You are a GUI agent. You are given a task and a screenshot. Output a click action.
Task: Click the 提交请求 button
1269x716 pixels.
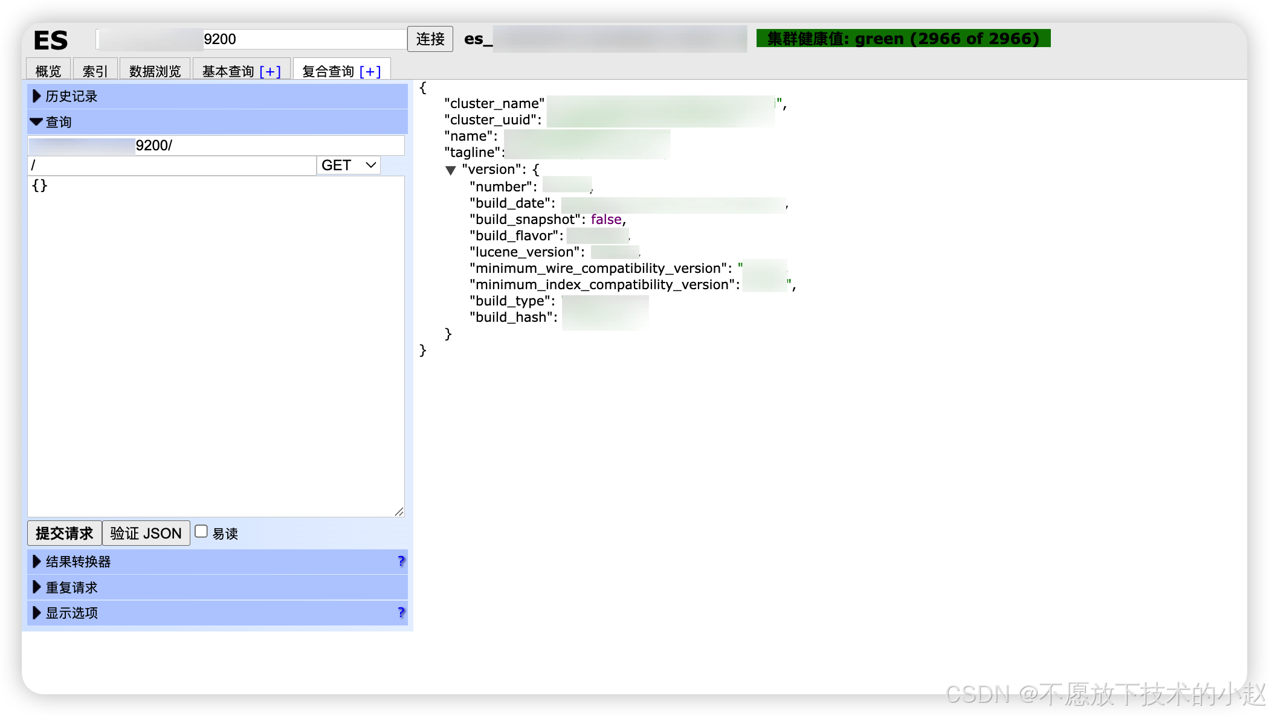coord(64,533)
